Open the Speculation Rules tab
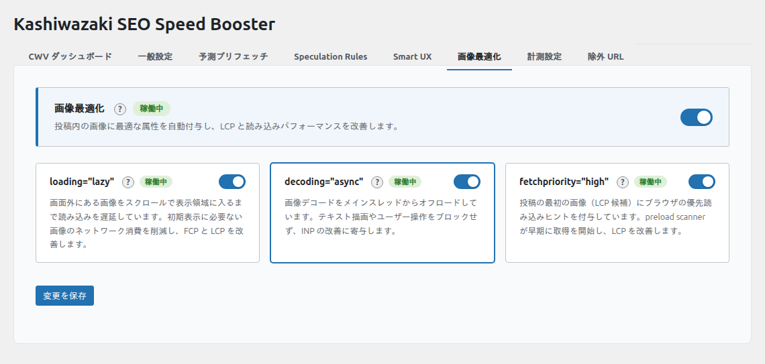765x364 pixels. 330,57
